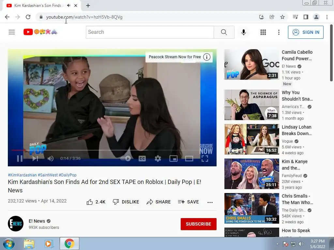The image size is (334, 250).
Task: Open Camila Cabello video thumbnail
Action: [x=251, y=65]
